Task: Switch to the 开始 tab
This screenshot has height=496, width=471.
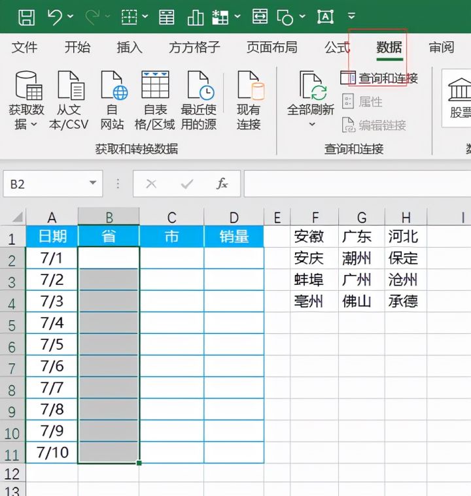Action: tap(77, 48)
